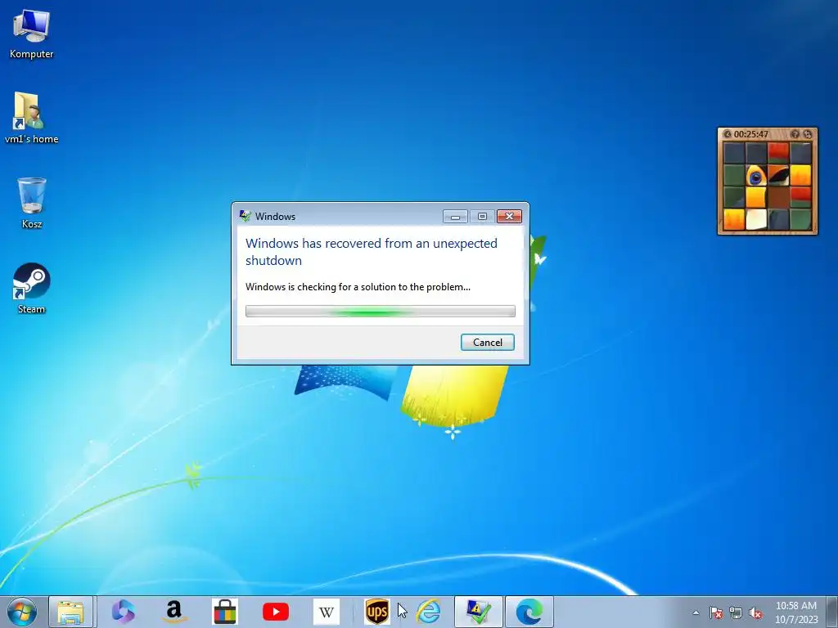
Task: Open the clock showing 10:58 AM
Action: [796, 612]
